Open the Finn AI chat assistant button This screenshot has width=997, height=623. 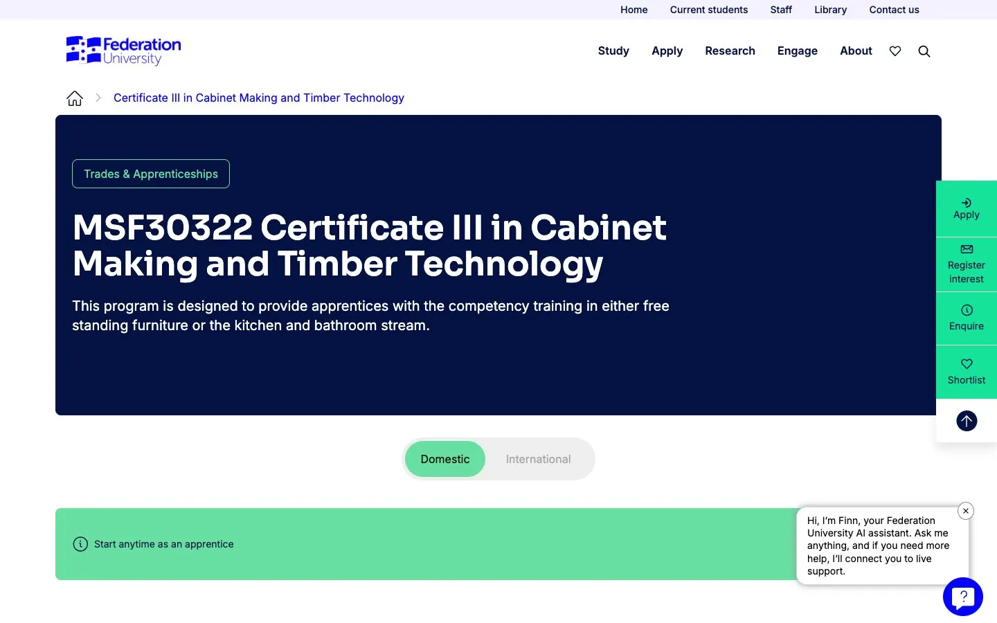pyautogui.click(x=963, y=597)
